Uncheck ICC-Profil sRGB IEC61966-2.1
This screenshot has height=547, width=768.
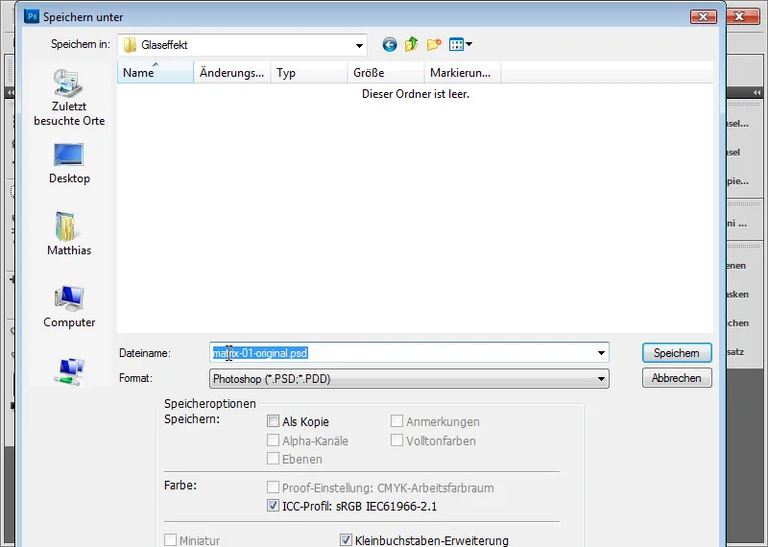point(273,506)
